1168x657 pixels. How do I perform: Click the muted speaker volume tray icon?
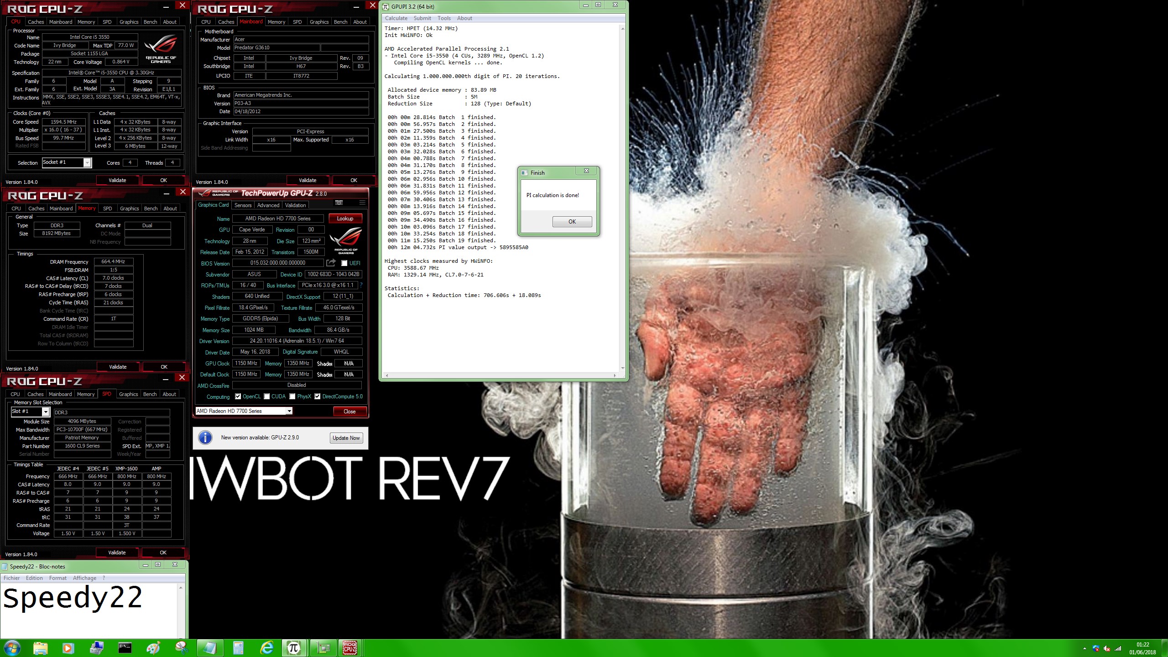coord(1106,648)
